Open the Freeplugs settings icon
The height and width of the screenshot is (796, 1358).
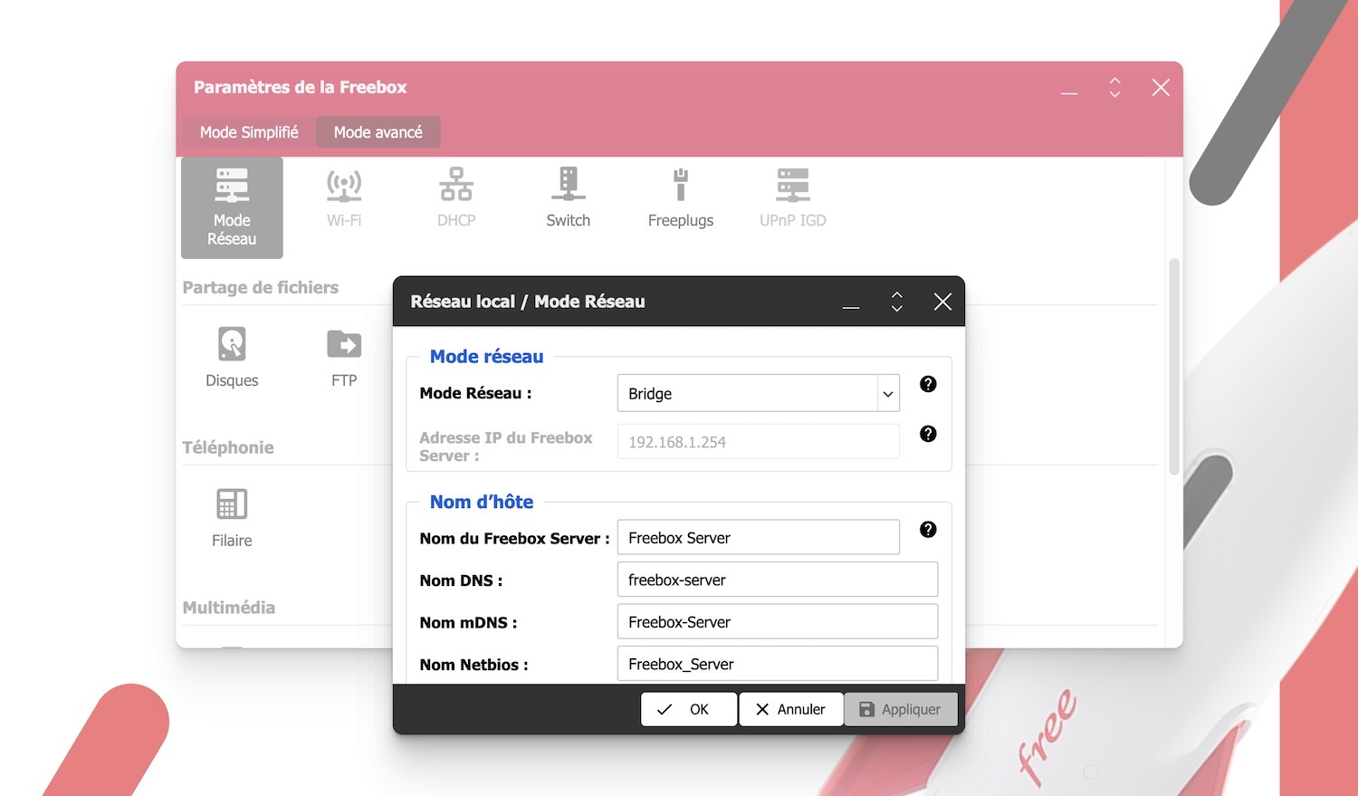coord(680,197)
